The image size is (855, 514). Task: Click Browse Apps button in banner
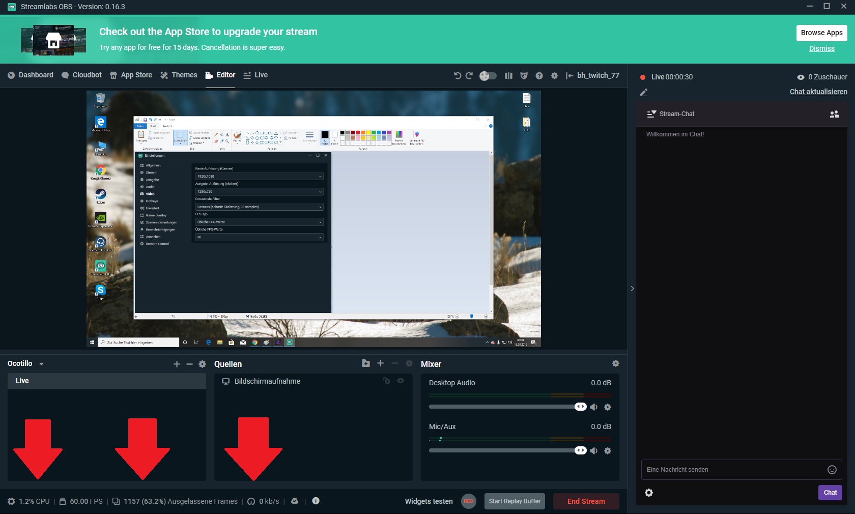(x=821, y=33)
